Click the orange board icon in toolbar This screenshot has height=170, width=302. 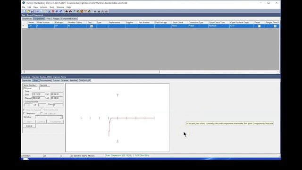[82, 11]
